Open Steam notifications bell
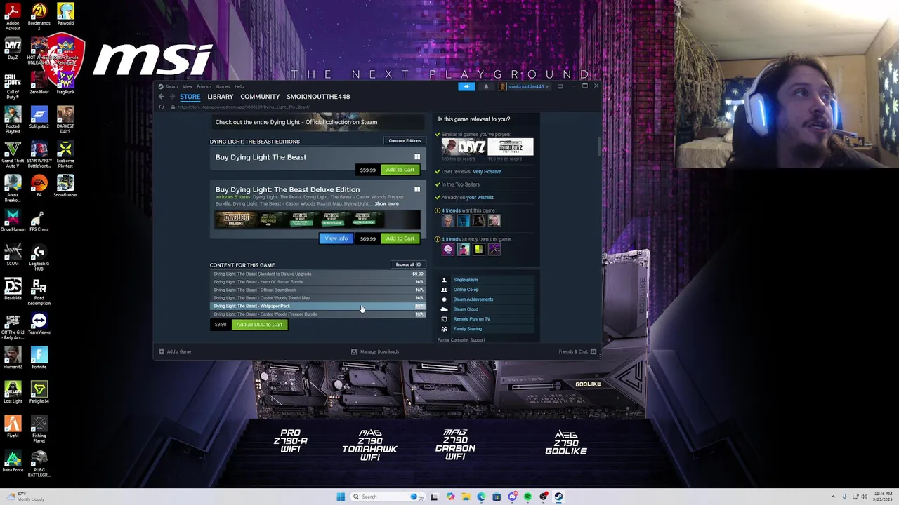The height and width of the screenshot is (505, 899). point(485,86)
